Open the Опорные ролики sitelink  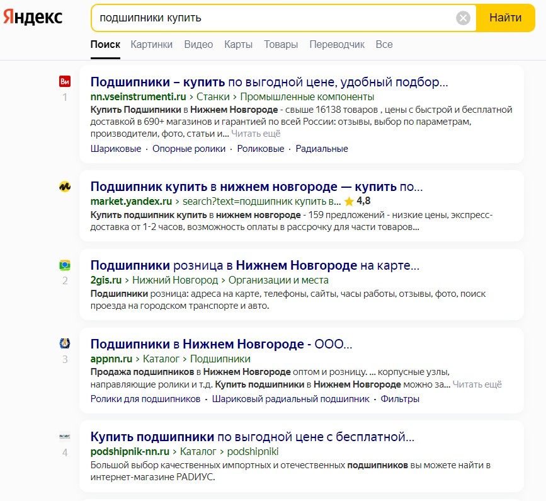click(189, 149)
